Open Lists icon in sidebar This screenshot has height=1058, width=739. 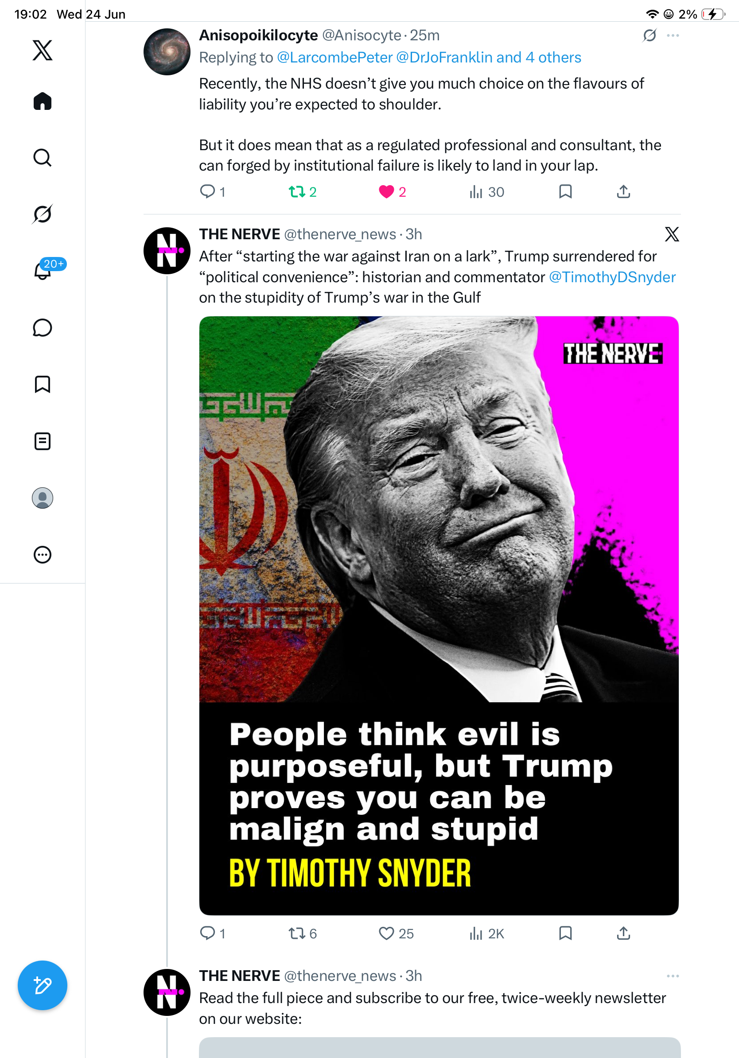click(43, 441)
